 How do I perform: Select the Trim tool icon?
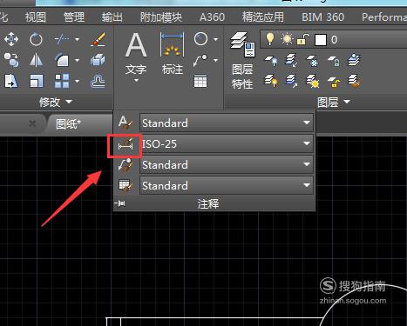(x=62, y=39)
